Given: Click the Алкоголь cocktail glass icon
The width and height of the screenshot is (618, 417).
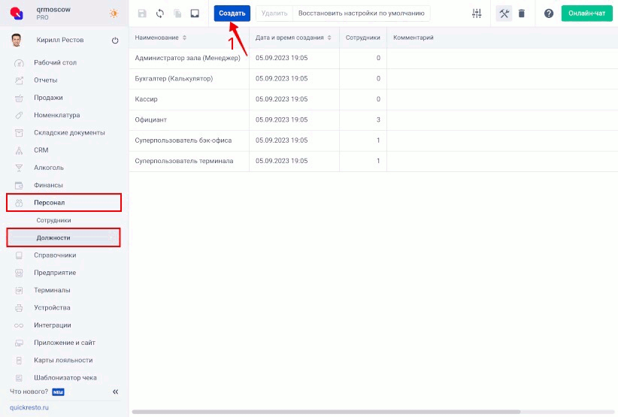Looking at the screenshot, I should pos(19,168).
